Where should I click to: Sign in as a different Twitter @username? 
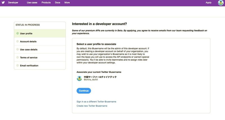click(96, 101)
